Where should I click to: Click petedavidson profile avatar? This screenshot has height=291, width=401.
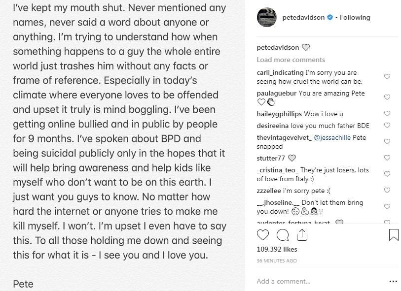pyautogui.click(x=266, y=17)
